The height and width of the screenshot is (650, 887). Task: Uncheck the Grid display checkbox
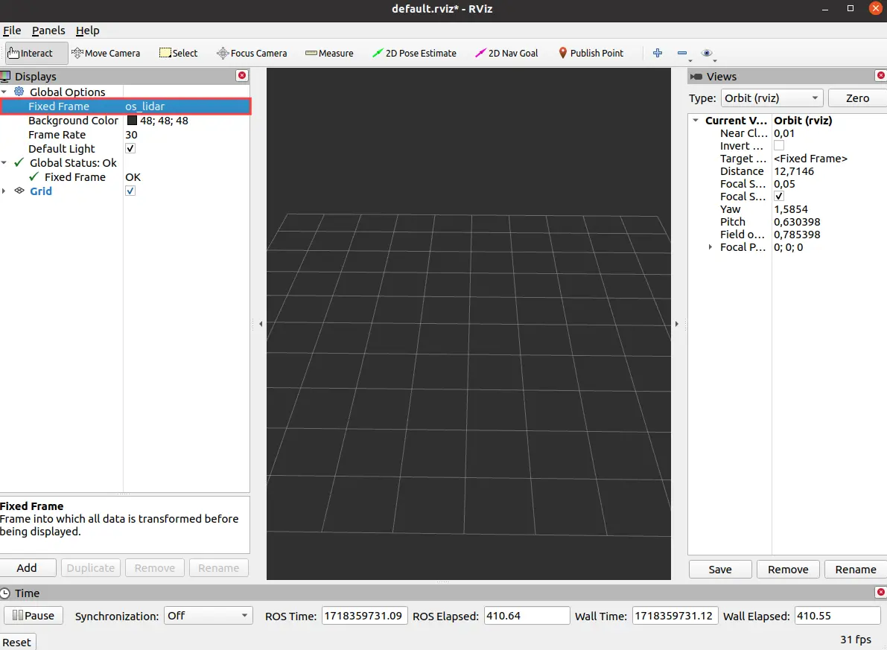(x=130, y=191)
